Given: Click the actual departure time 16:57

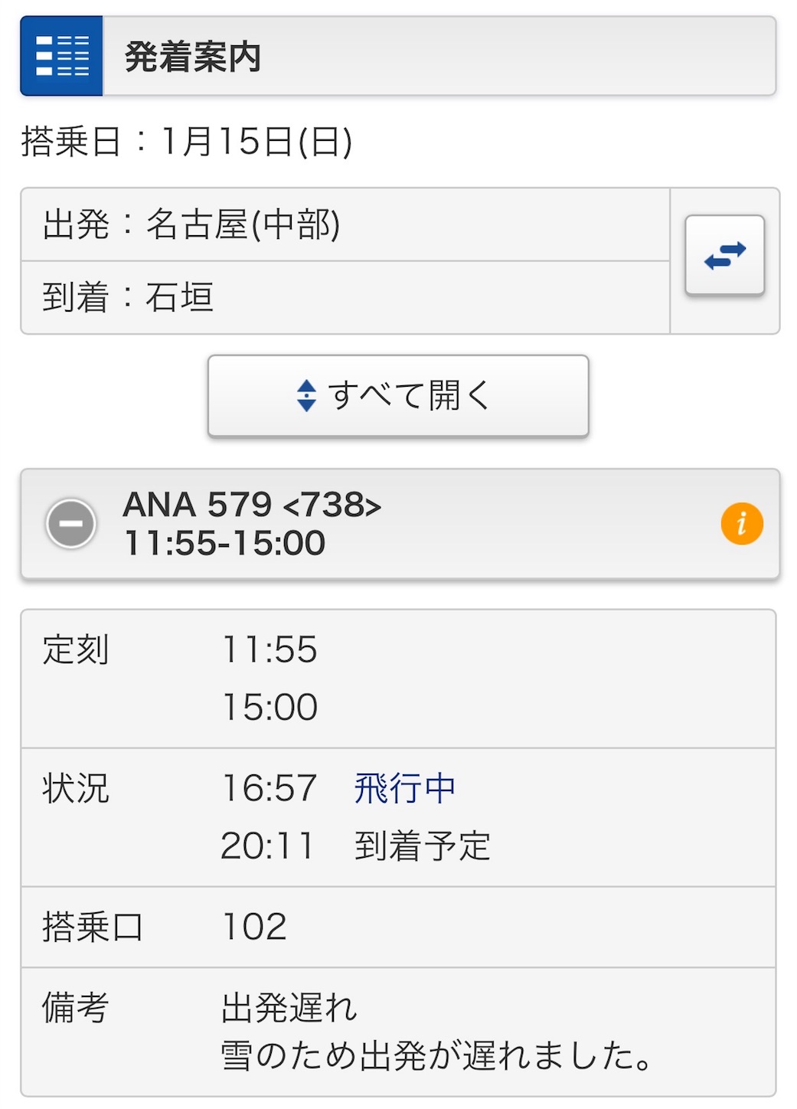Looking at the screenshot, I should 269,789.
